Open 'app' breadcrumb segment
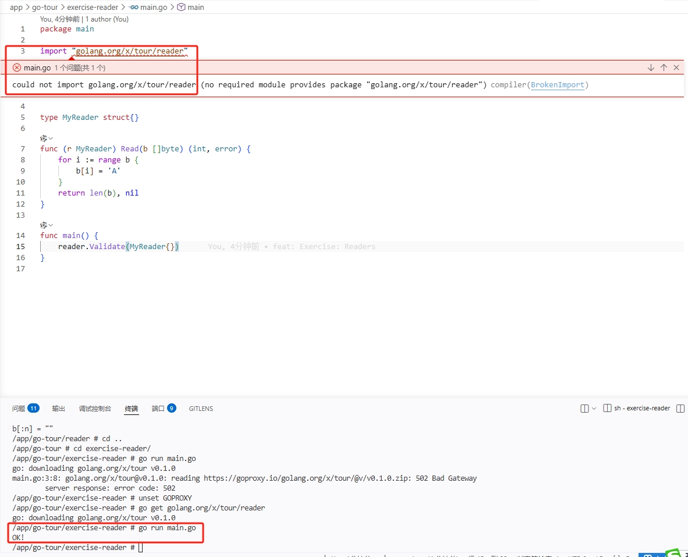 16,7
